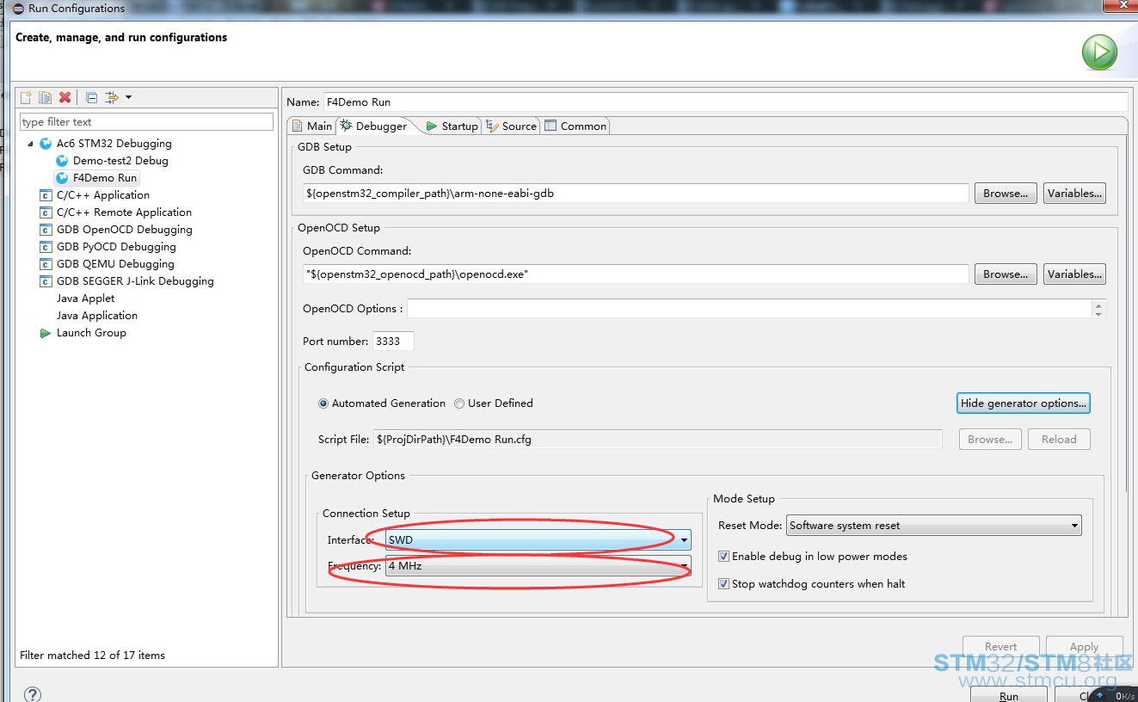Image resolution: width=1138 pixels, height=702 pixels.
Task: Click the type filter text field
Action: 147,122
